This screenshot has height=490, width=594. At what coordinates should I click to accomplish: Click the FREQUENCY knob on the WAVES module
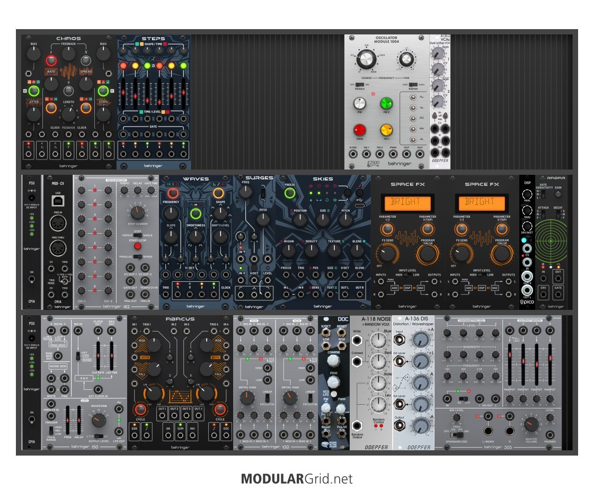coord(171,214)
